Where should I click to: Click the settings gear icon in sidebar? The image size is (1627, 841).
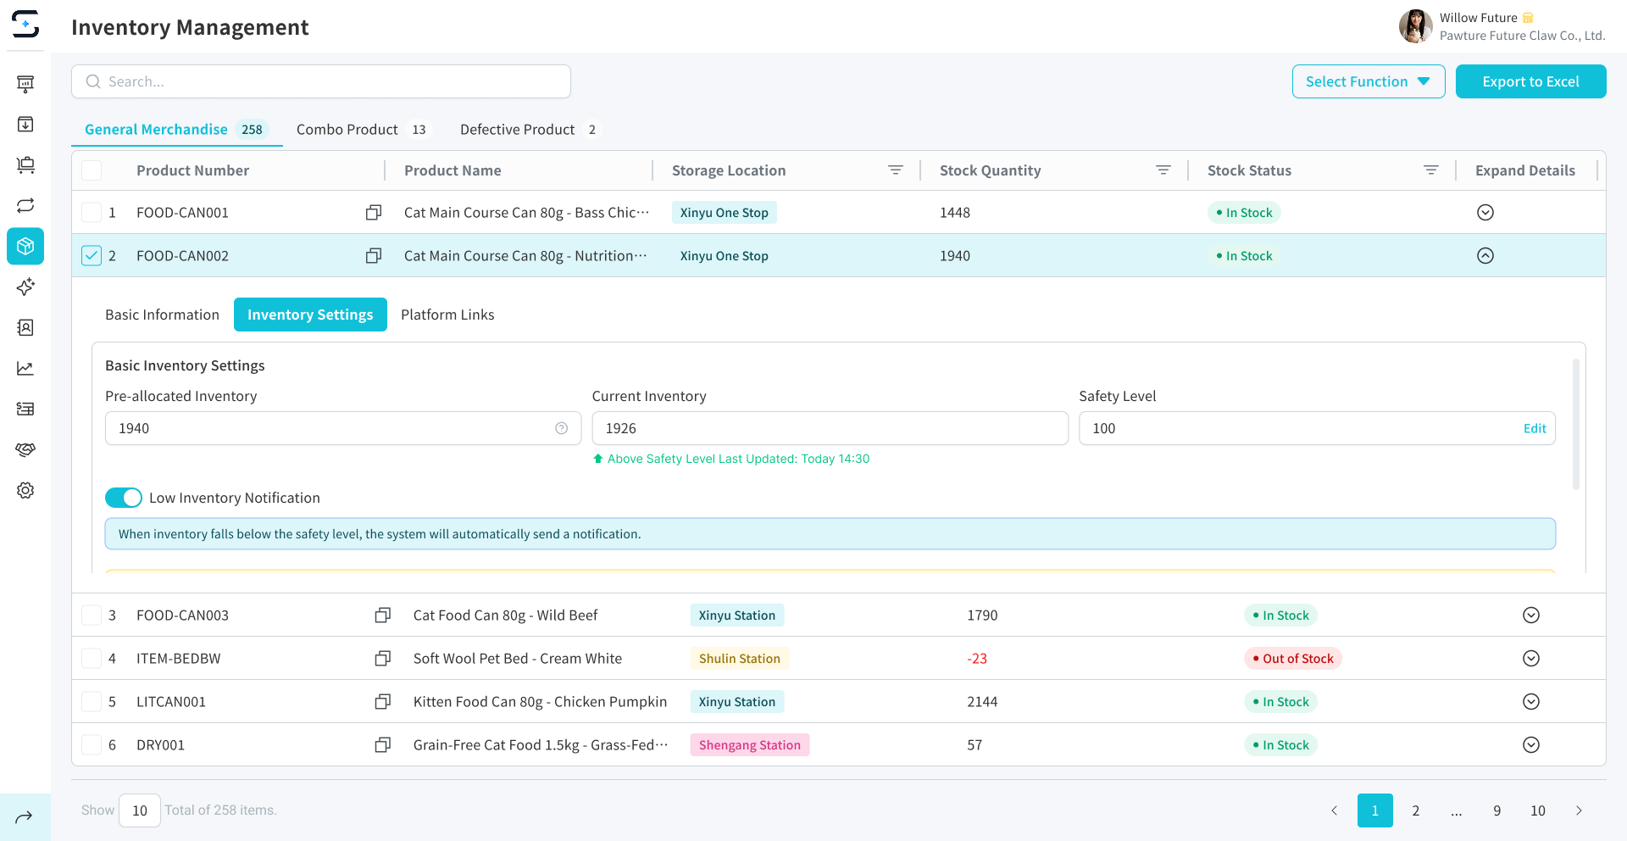[25, 490]
